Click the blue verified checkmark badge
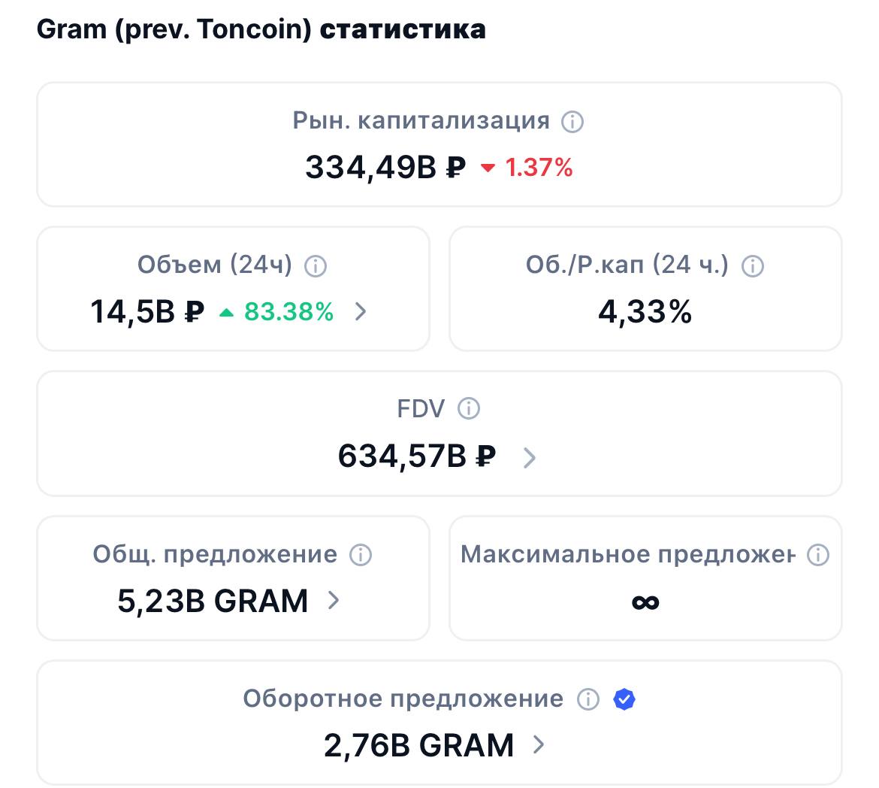879x788 pixels. tap(624, 699)
